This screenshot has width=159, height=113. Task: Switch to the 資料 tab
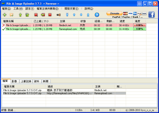coord(37,81)
